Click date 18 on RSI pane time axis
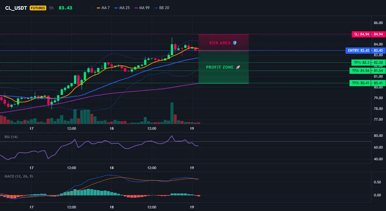This screenshot has width=386, height=211. (112, 168)
